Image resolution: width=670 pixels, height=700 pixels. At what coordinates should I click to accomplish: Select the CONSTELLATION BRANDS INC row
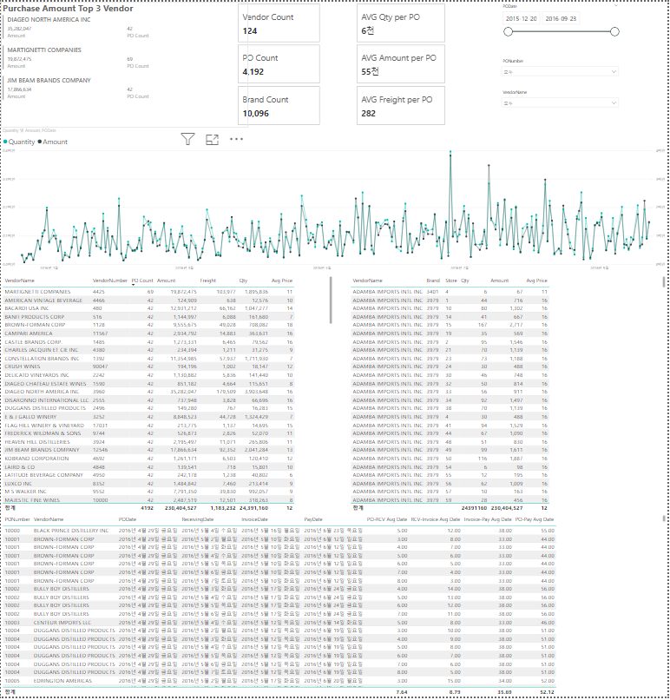[149, 359]
